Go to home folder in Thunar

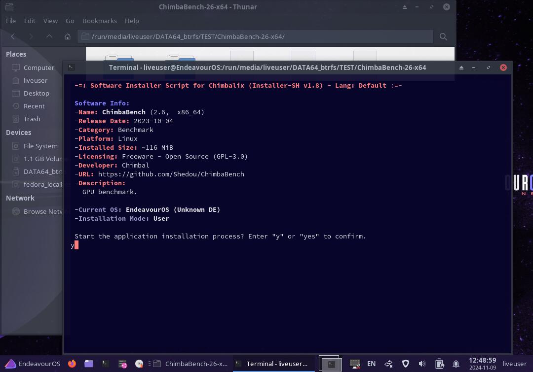click(x=68, y=36)
